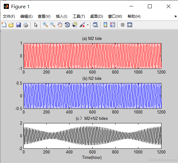This screenshot has width=178, height=163.
Task: Open the 插入(I) menu
Action: click(62, 16)
